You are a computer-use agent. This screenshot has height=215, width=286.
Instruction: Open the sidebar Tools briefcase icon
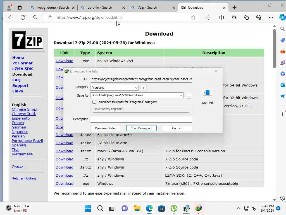283,52
